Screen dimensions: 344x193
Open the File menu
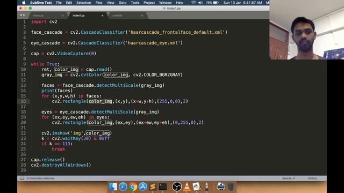[x=59, y=3]
